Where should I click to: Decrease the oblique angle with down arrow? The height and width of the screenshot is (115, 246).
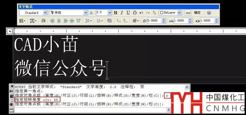pyautogui.click(x=164, y=22)
